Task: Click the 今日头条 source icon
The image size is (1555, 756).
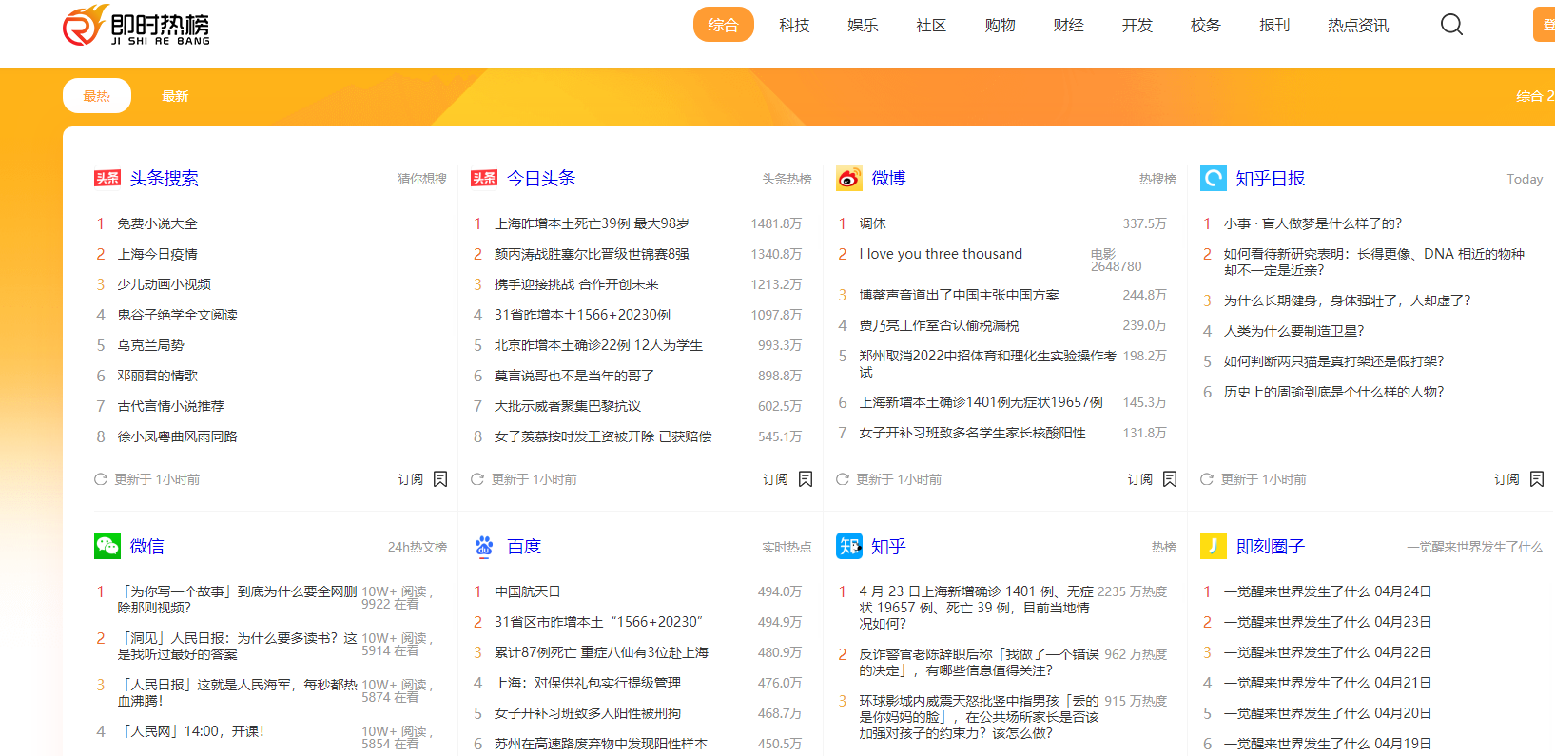Action: (484, 178)
